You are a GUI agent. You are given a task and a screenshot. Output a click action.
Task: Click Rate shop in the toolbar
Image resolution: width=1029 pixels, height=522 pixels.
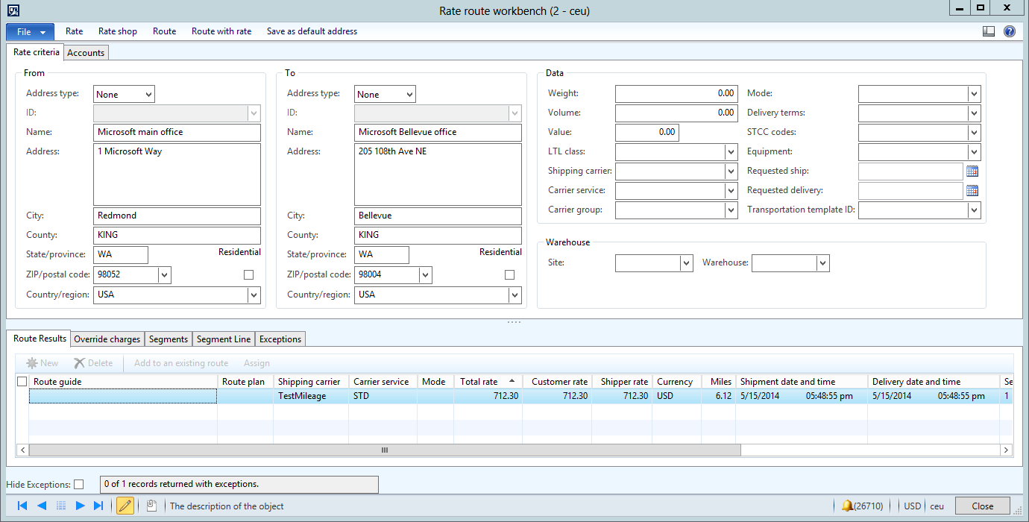pos(118,31)
